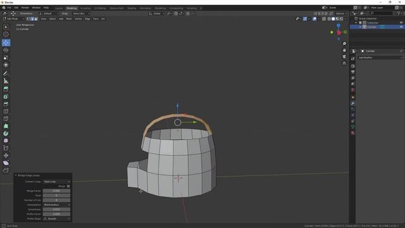The height and width of the screenshot is (228, 405).
Task: Open the Connect Loops dropdown
Action: [56, 182]
